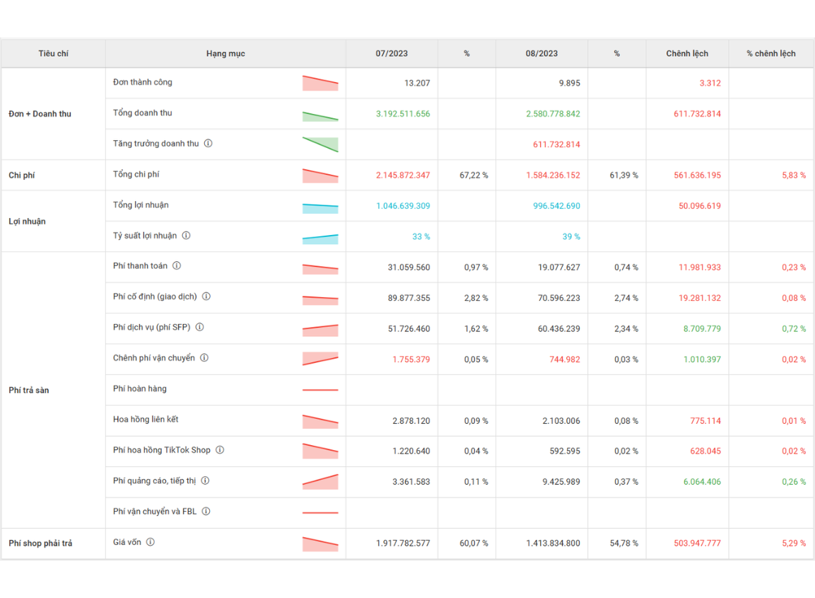The width and height of the screenshot is (815, 598).
Task: Click the Chênh lệch column header
Action: click(x=687, y=54)
